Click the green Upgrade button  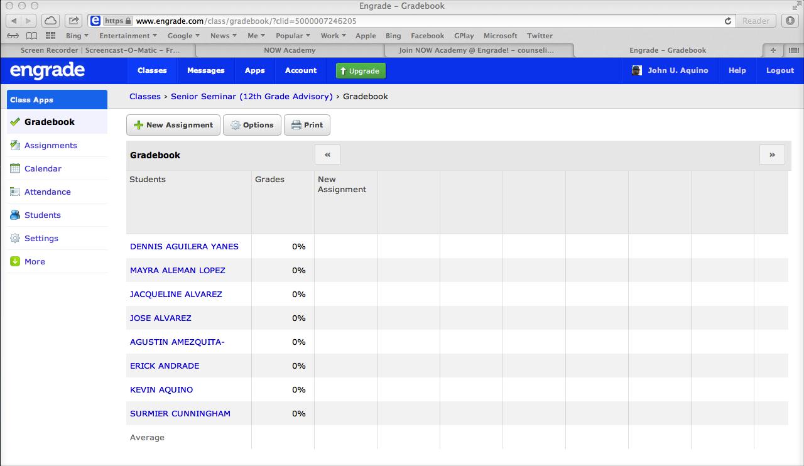pyautogui.click(x=361, y=70)
